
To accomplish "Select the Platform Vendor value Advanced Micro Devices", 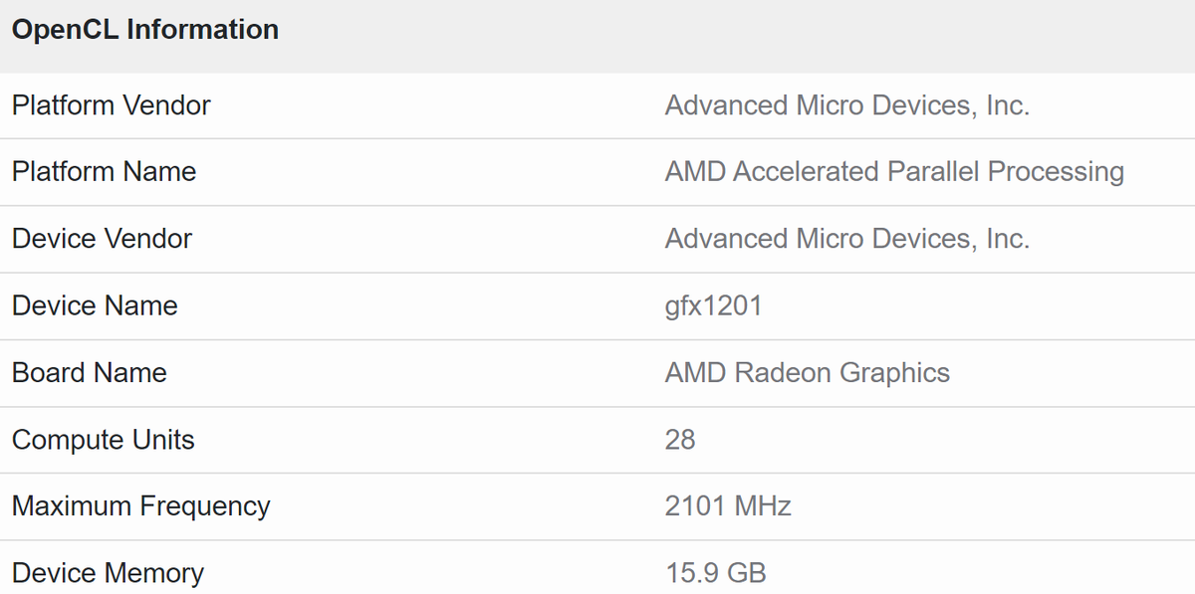I will (x=846, y=105).
